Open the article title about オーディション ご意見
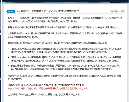 tap(50, 11)
